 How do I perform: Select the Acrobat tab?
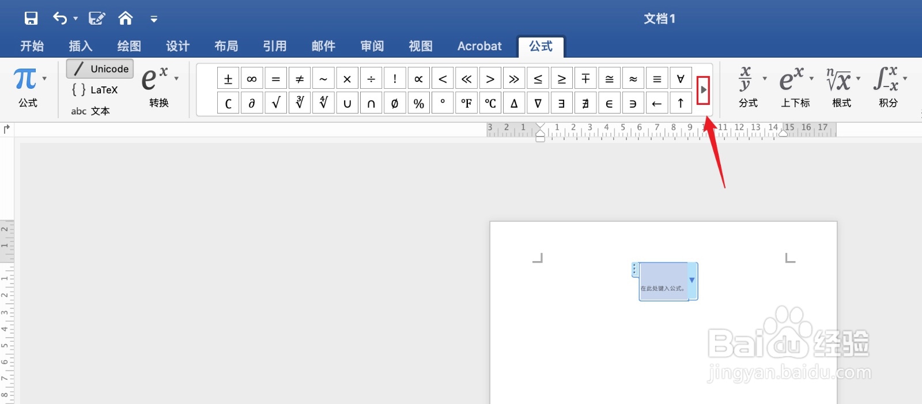coord(479,46)
